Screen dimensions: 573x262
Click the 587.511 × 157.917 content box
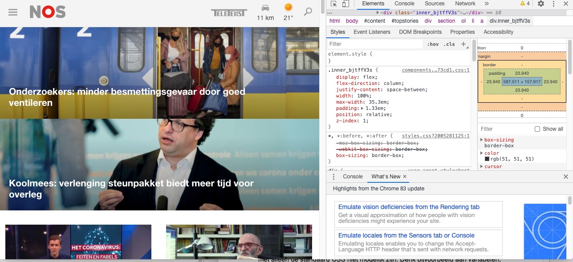[522, 82]
